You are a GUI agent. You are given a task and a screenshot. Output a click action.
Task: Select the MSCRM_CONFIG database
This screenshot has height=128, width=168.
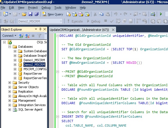point(35,69)
